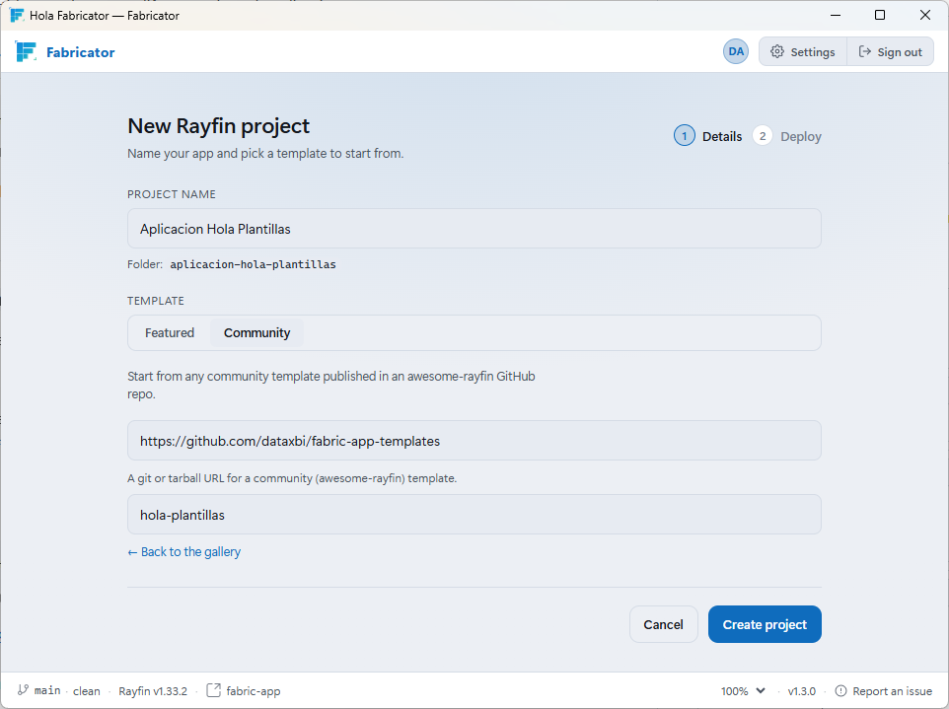Screen dimensions: 949x709
Task: Go to step 1 Details
Action: click(x=707, y=136)
